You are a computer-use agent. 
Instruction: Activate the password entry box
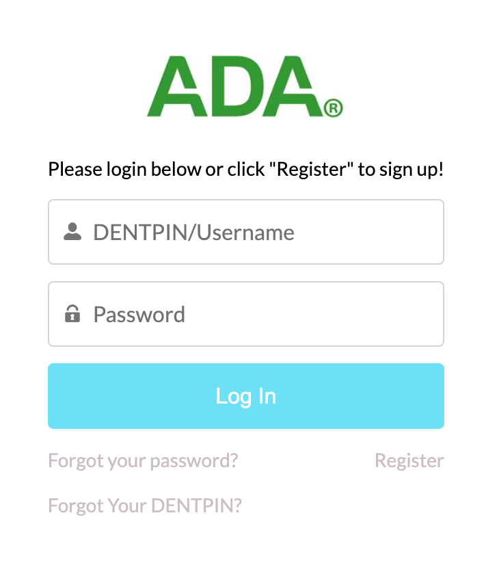click(246, 314)
